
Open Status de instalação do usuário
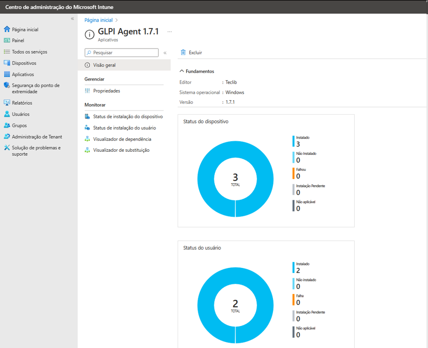tap(124, 128)
